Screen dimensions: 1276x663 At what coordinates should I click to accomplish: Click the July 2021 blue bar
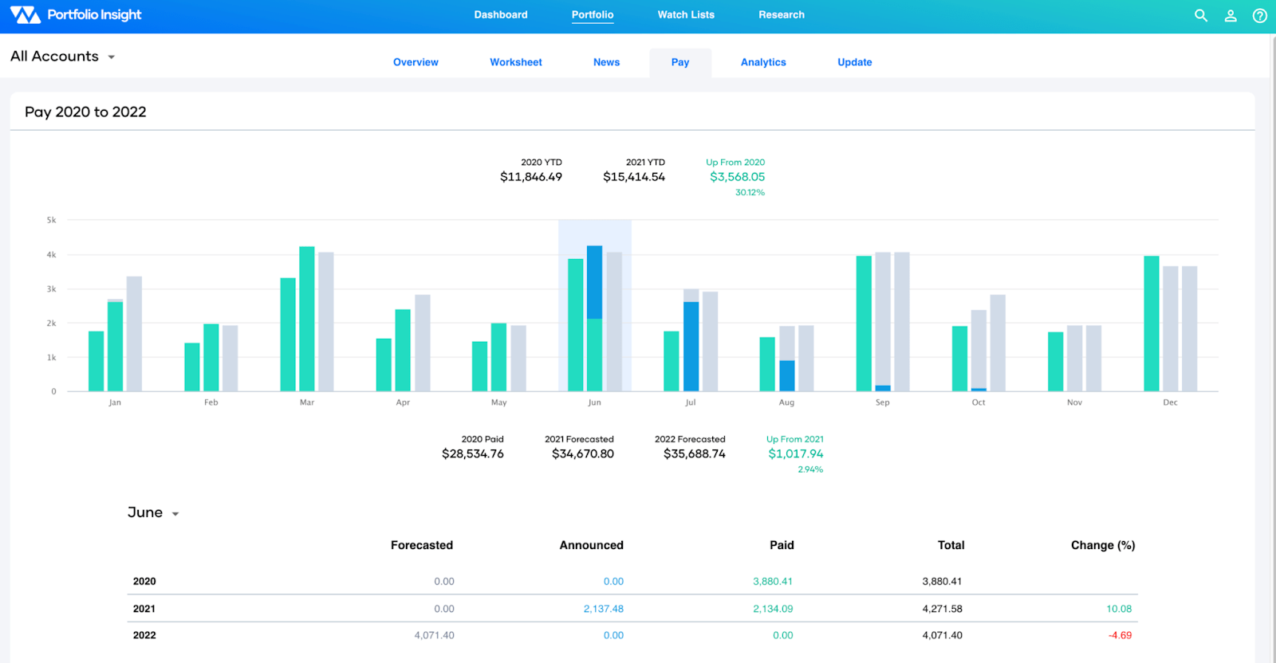pyautogui.click(x=691, y=347)
